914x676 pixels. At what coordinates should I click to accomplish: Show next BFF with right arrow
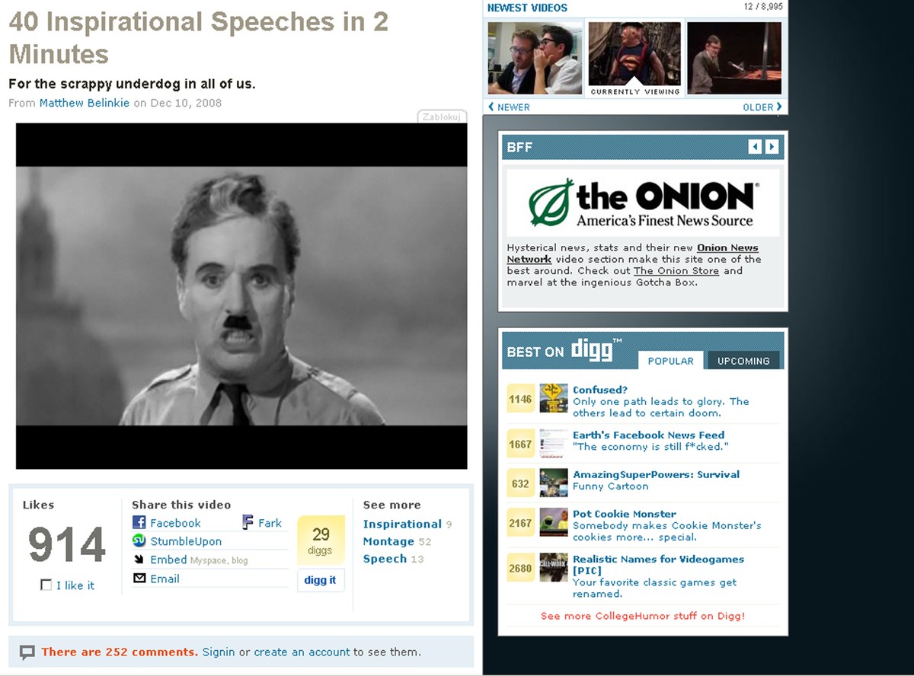point(772,147)
